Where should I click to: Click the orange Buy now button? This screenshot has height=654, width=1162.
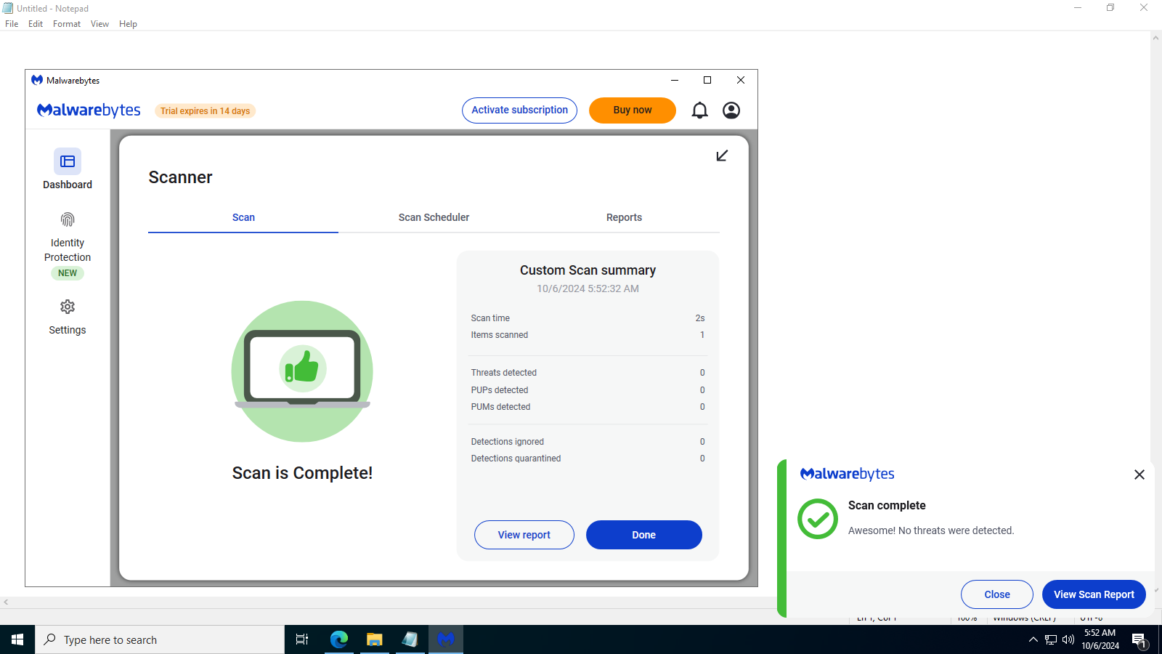[x=632, y=110]
